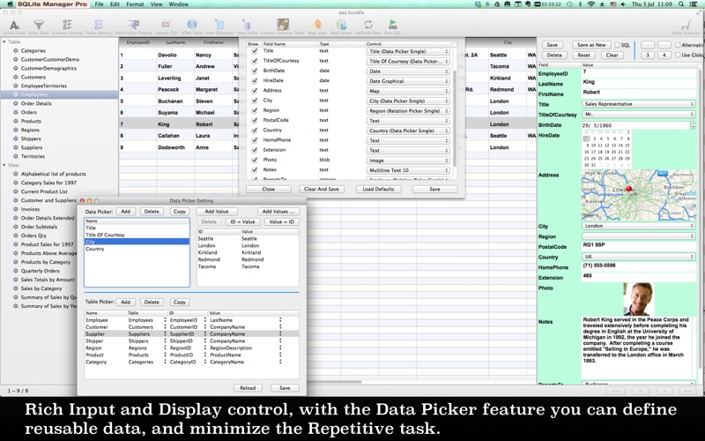Screen dimensions: 705x441
Task: Collapse the Table section in the sidebar
Action: click(x=4, y=41)
